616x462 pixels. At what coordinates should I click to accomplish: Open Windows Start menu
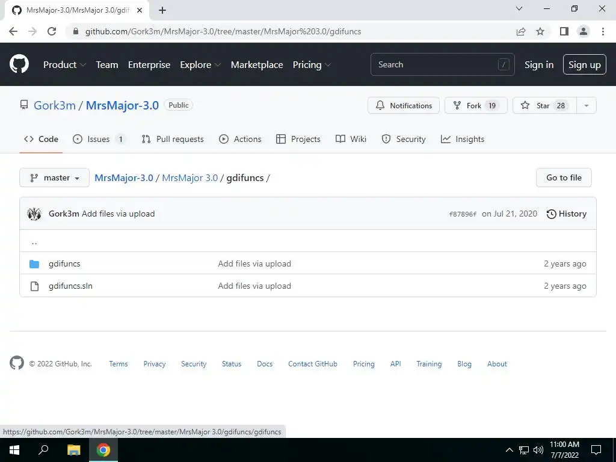pos(14,450)
